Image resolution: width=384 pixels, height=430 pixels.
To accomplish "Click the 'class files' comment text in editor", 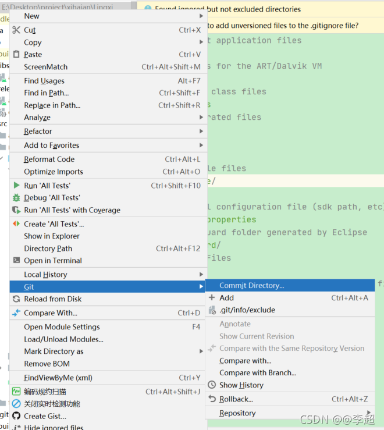I will click(239, 91).
